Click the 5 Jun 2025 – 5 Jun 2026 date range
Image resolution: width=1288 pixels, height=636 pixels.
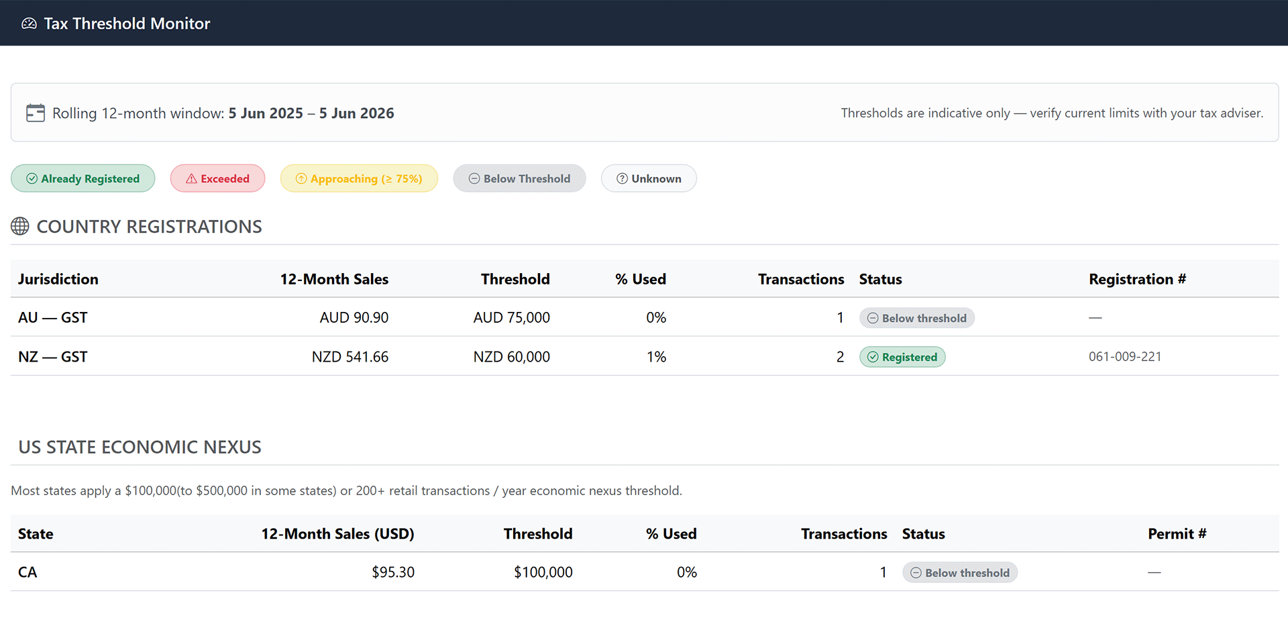click(x=311, y=113)
